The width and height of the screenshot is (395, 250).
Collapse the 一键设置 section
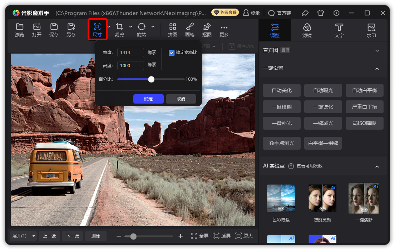(x=377, y=68)
